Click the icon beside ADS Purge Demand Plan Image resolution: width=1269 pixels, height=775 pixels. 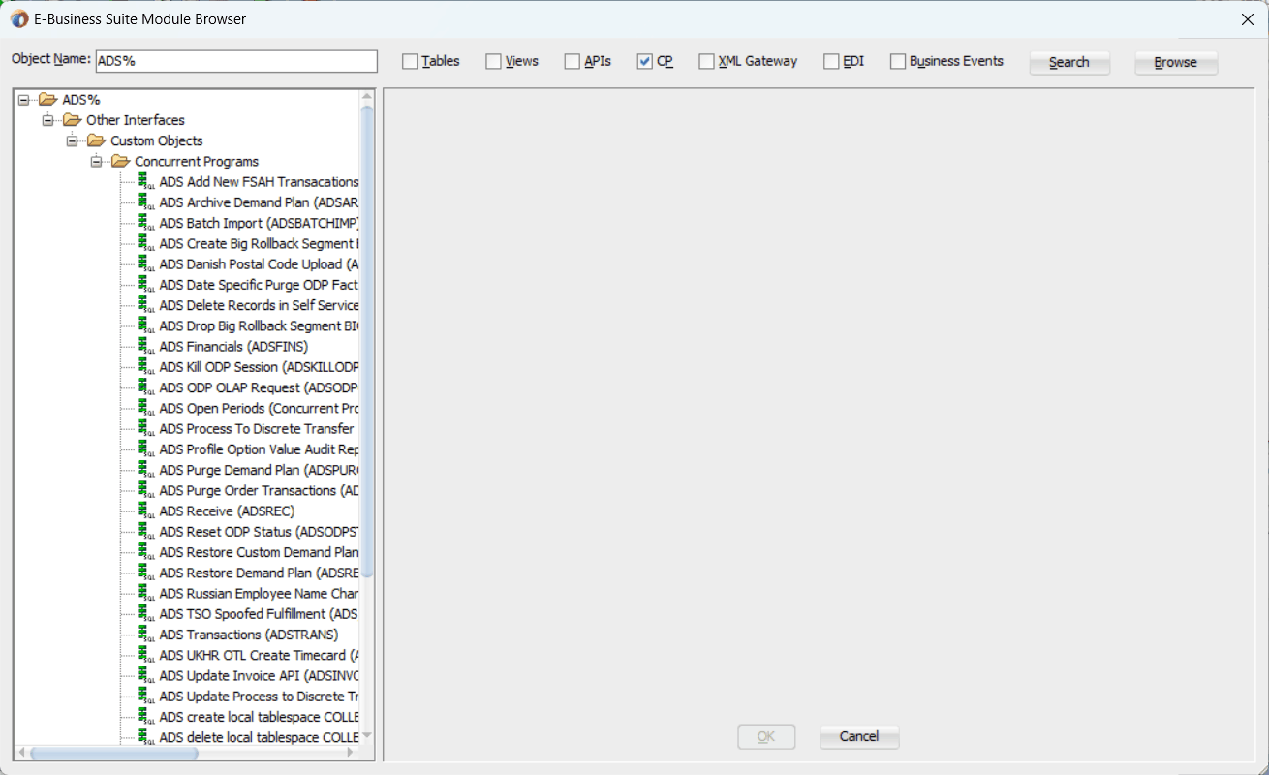tap(146, 470)
